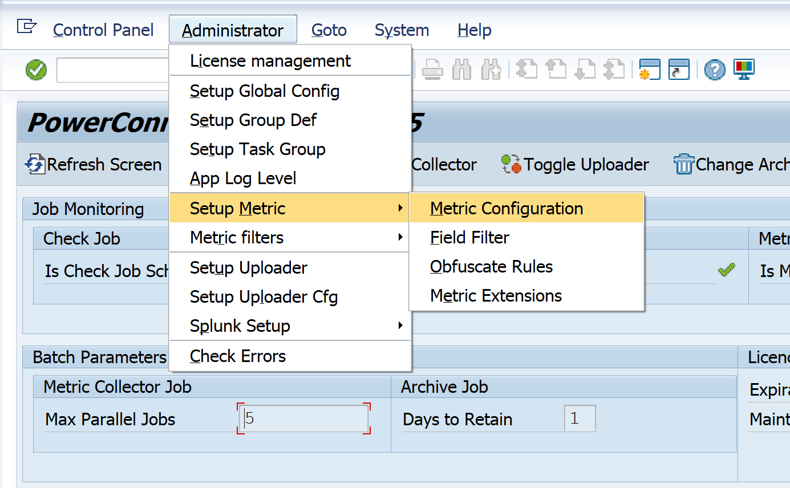Click the Refresh Screen button

click(94, 165)
